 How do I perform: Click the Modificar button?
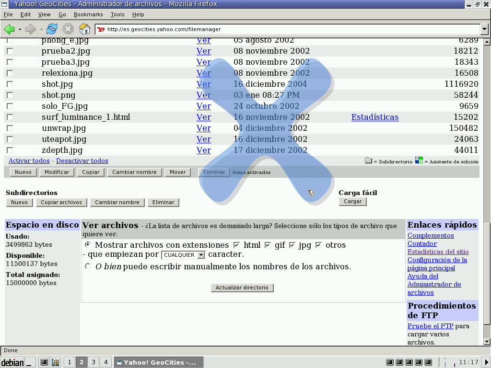pyautogui.click(x=57, y=172)
